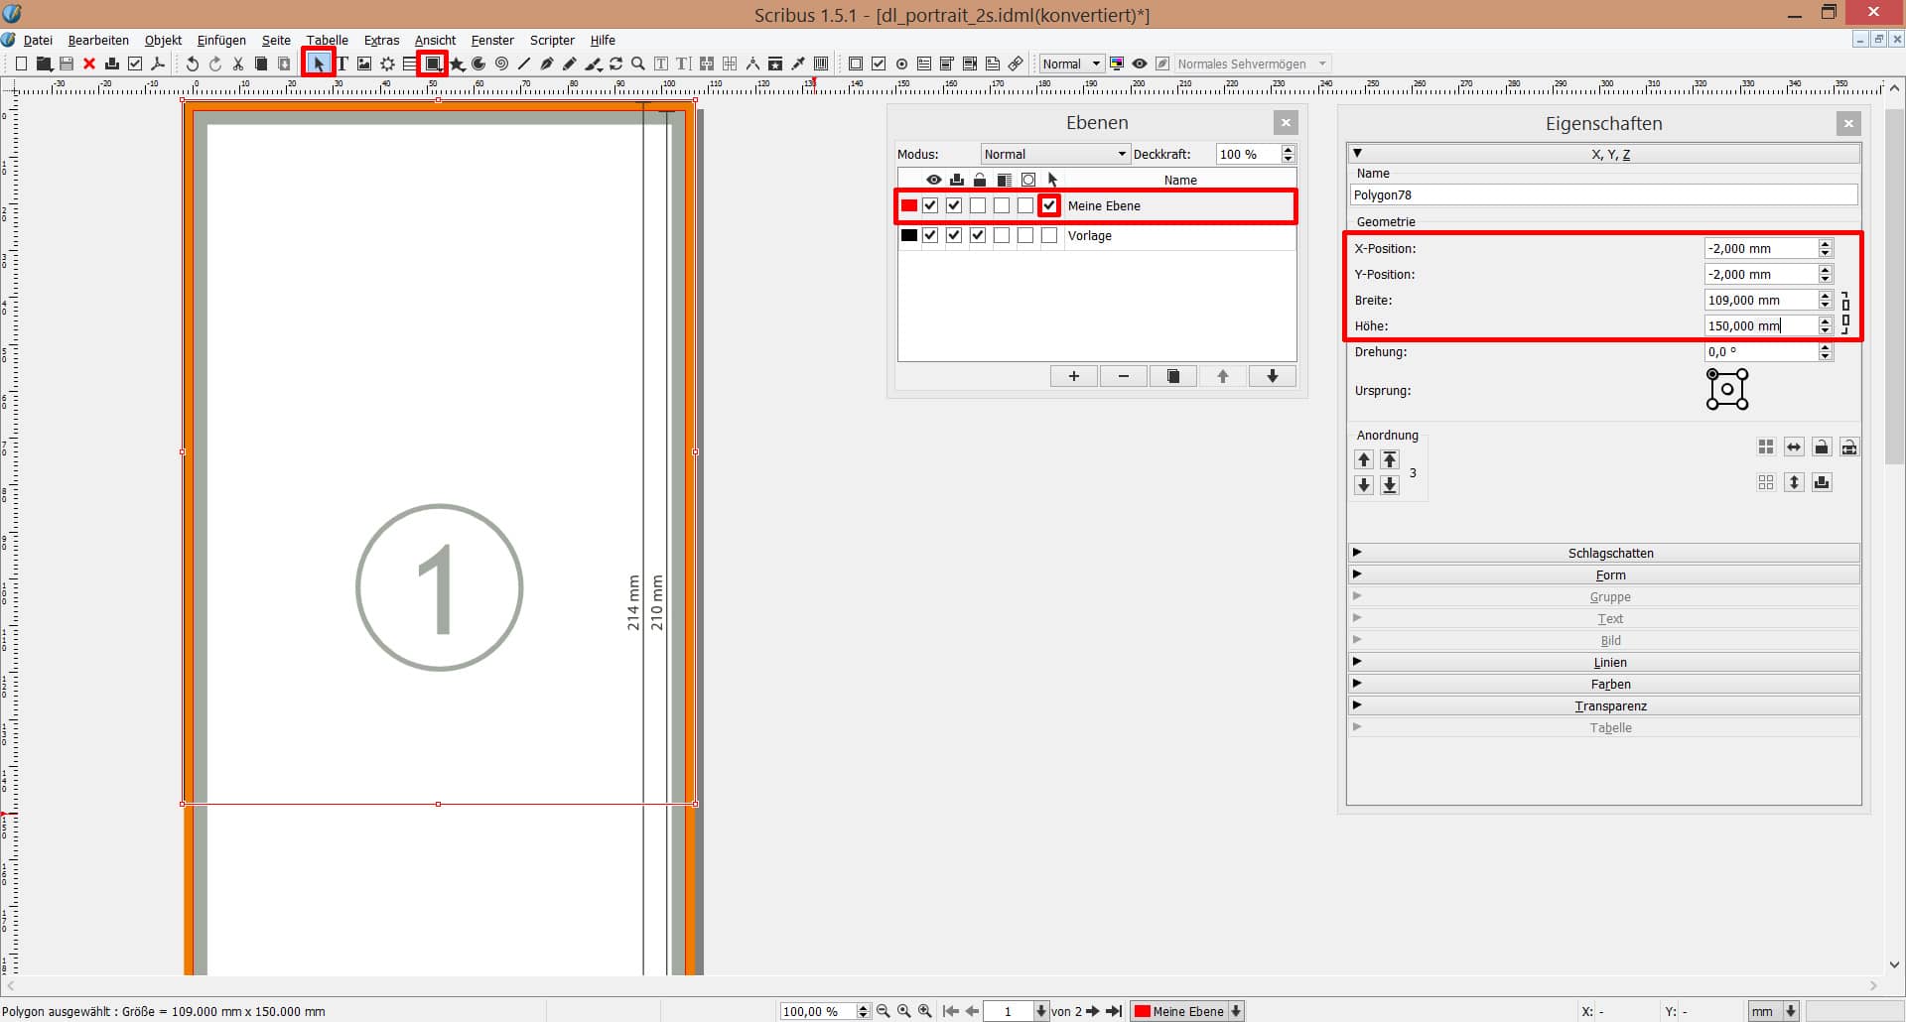Click the red layer color swatch
The width and height of the screenshot is (1906, 1022).
908,205
